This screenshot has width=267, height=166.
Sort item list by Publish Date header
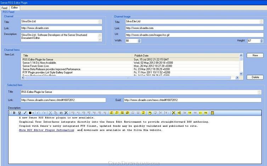186,55
